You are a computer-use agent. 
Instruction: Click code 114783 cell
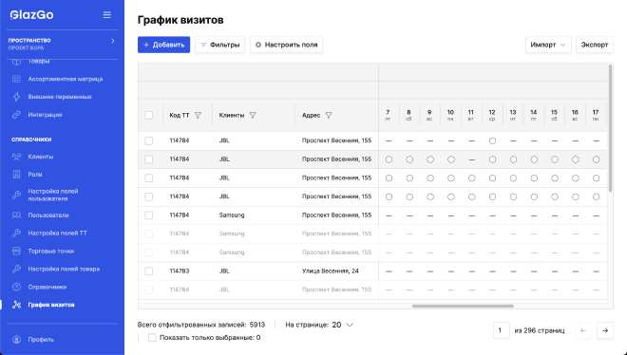click(x=180, y=271)
